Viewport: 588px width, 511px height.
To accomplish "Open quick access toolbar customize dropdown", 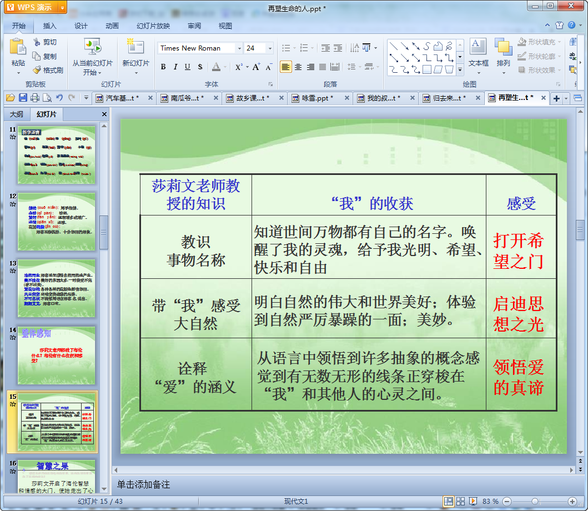I will coord(86,98).
